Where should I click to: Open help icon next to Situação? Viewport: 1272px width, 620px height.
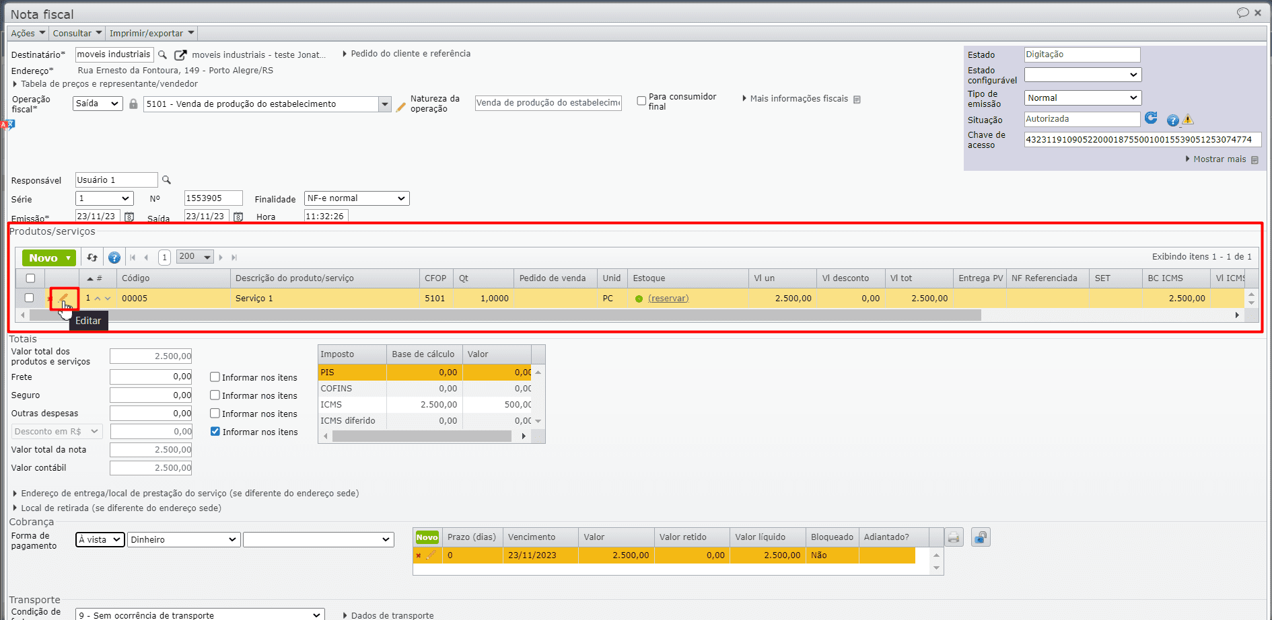pyautogui.click(x=1173, y=120)
